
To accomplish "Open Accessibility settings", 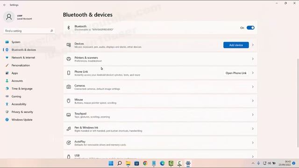I will 28,104.
